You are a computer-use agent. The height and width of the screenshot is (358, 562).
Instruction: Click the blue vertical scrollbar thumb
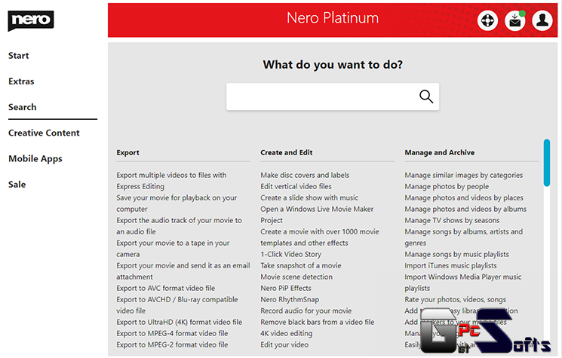[x=547, y=163]
